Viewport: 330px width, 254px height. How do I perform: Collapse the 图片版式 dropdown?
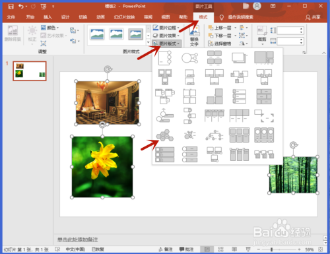(166, 44)
